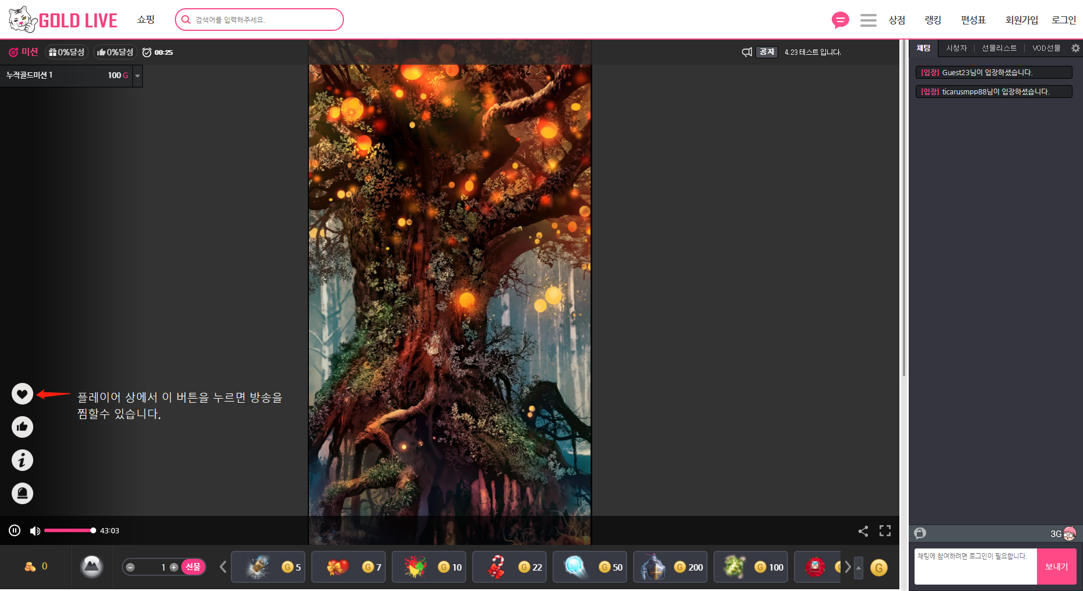Image resolution: width=1083 pixels, height=591 pixels.
Task: Click the mission target icon
Action: tap(13, 52)
